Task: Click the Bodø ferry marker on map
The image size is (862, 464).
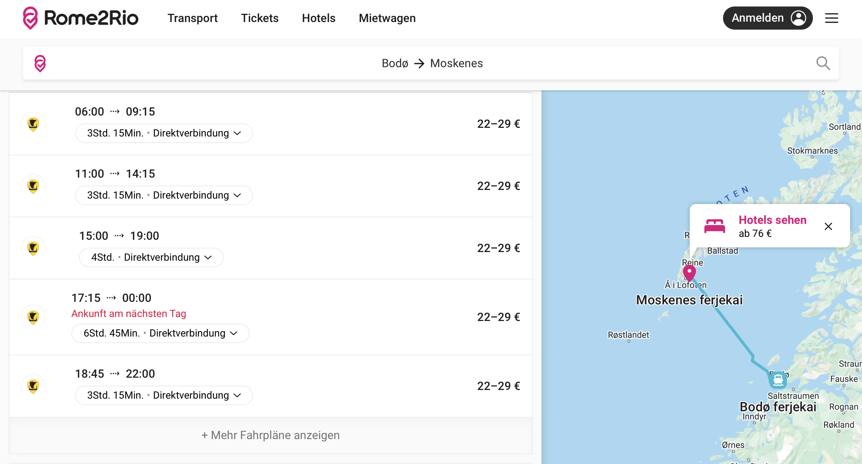Action: [x=778, y=380]
